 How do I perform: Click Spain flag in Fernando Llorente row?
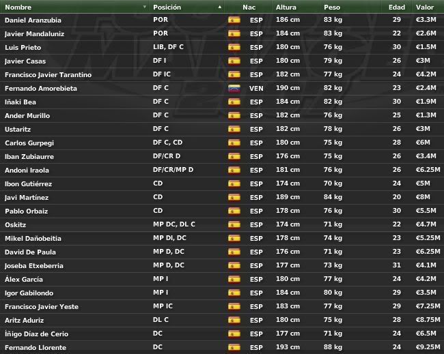tap(234, 347)
